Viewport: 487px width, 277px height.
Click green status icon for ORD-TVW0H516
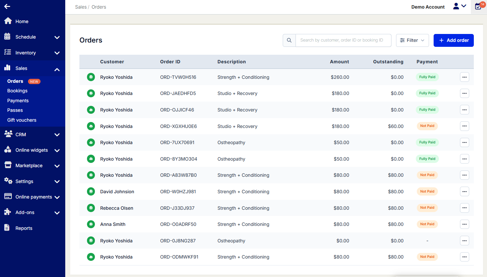tap(91, 77)
